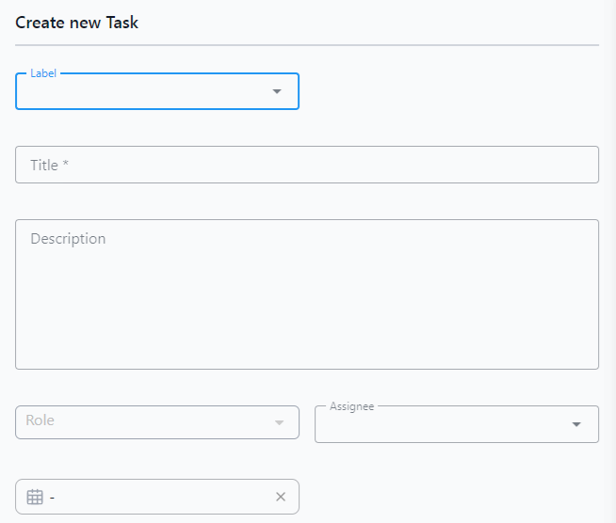Screen dimensions: 616x523
Task: Open the Assignee select box
Action: click(x=457, y=424)
